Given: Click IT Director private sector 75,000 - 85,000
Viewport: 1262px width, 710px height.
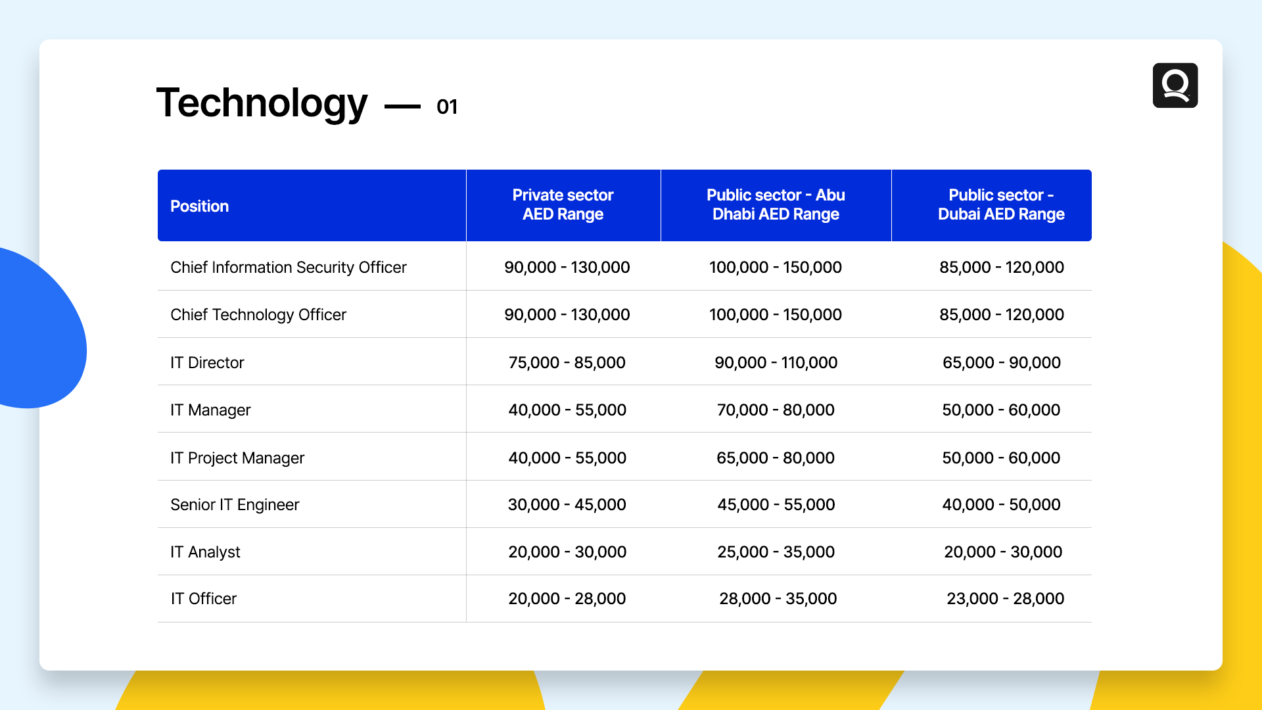Looking at the screenshot, I should tap(567, 363).
